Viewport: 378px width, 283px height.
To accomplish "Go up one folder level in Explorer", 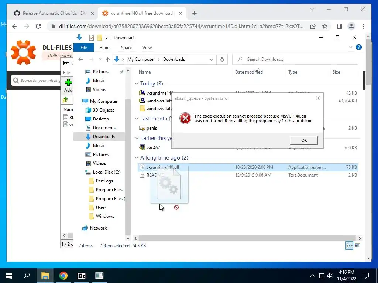I will pos(108,59).
